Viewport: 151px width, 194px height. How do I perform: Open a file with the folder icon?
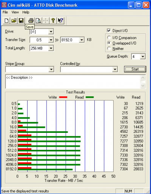coord(14,20)
